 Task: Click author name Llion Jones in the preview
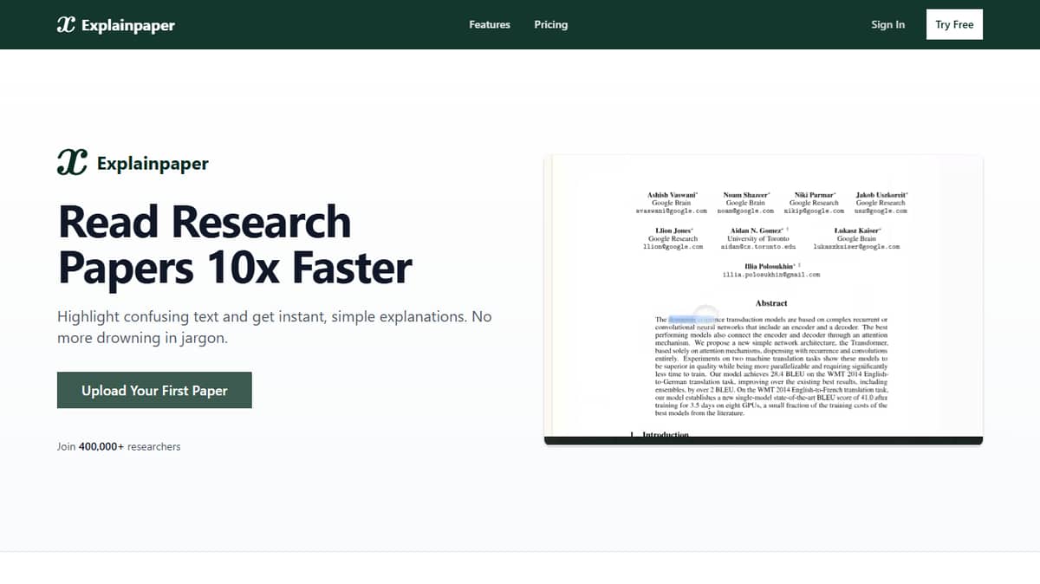(673, 230)
